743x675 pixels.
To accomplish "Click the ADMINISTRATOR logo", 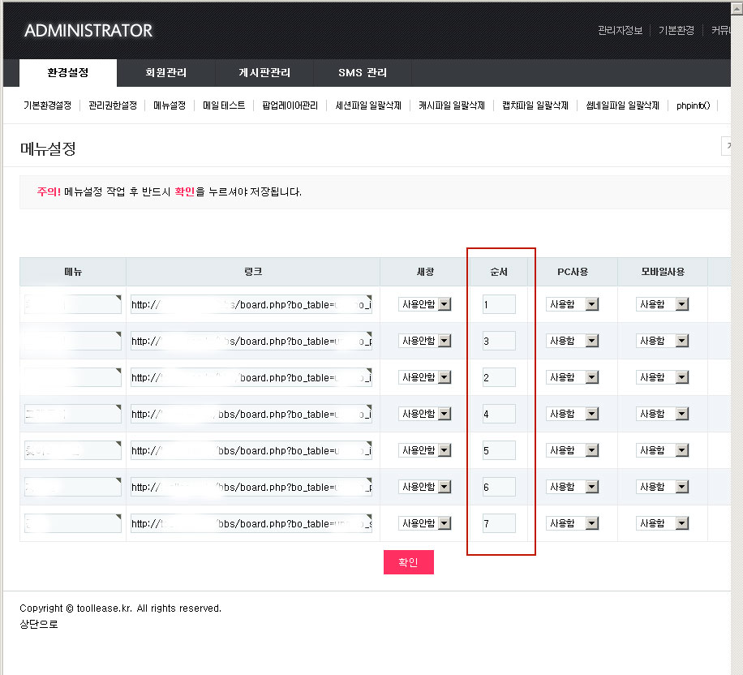I will click(88, 31).
